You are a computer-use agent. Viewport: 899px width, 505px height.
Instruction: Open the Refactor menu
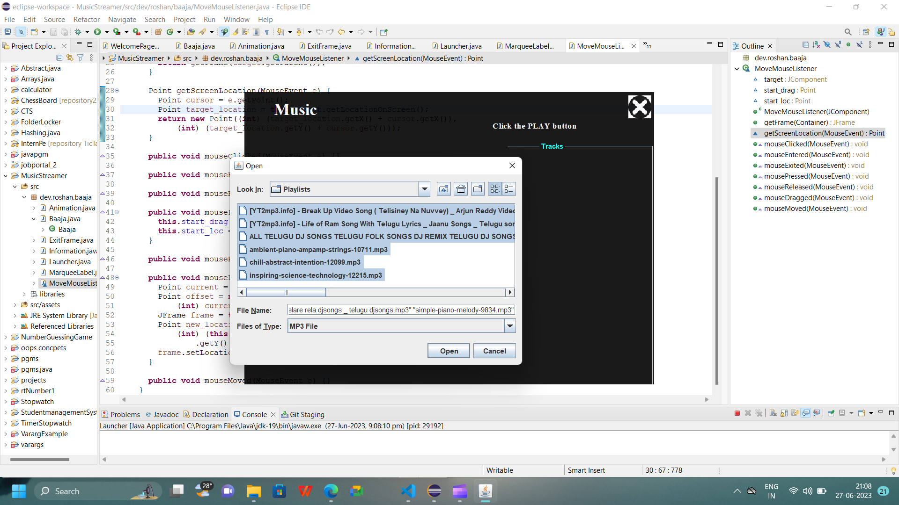pos(87,19)
